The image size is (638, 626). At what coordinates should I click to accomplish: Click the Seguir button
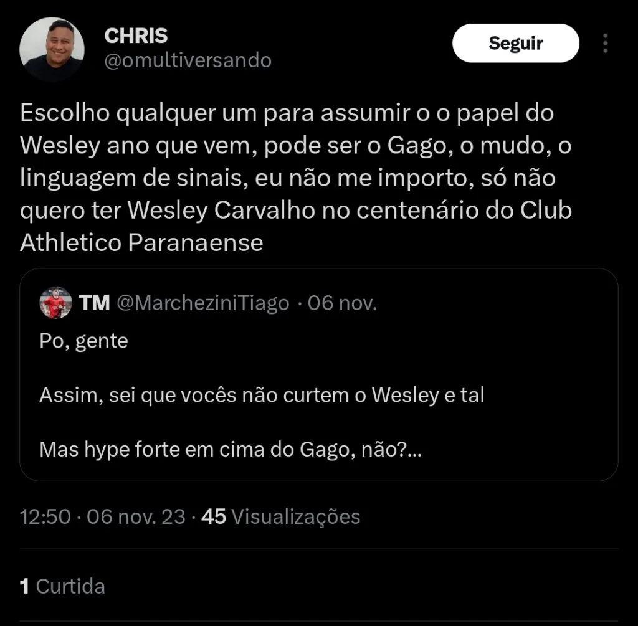click(x=515, y=43)
